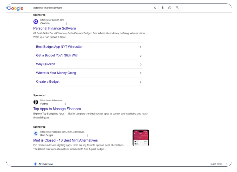The height and width of the screenshot is (172, 237).
Task: Open the Create a Budget sitelink
Action: pyautogui.click(x=47, y=81)
